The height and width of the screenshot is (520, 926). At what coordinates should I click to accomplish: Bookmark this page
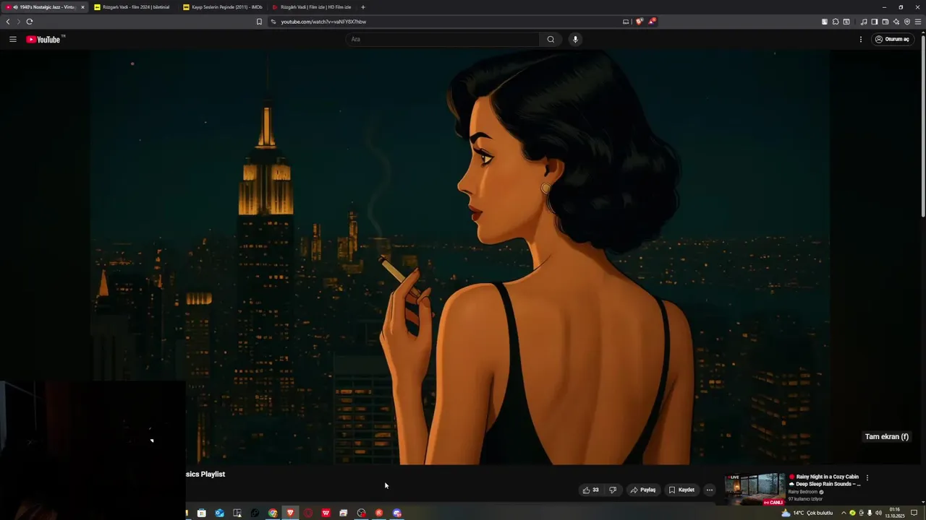click(x=259, y=22)
